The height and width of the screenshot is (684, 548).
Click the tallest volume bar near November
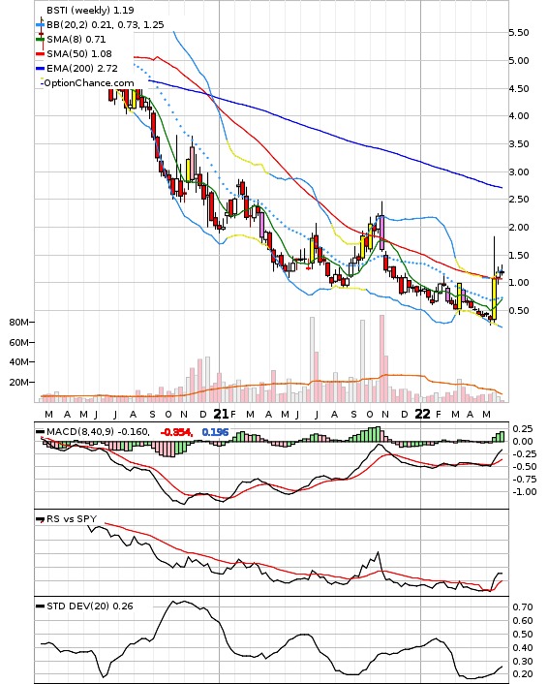point(381,358)
